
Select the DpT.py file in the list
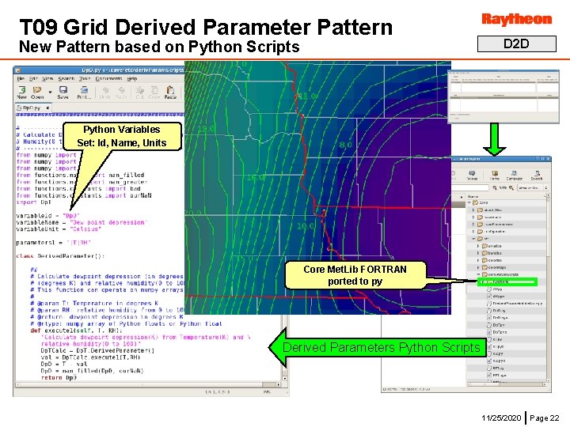click(496, 325)
